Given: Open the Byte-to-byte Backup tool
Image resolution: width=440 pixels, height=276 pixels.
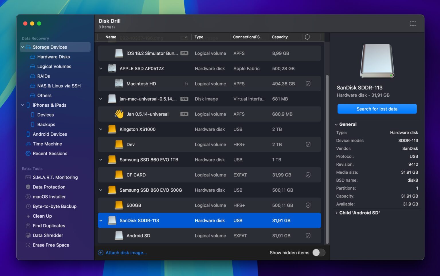Looking at the screenshot, I should coord(54,206).
